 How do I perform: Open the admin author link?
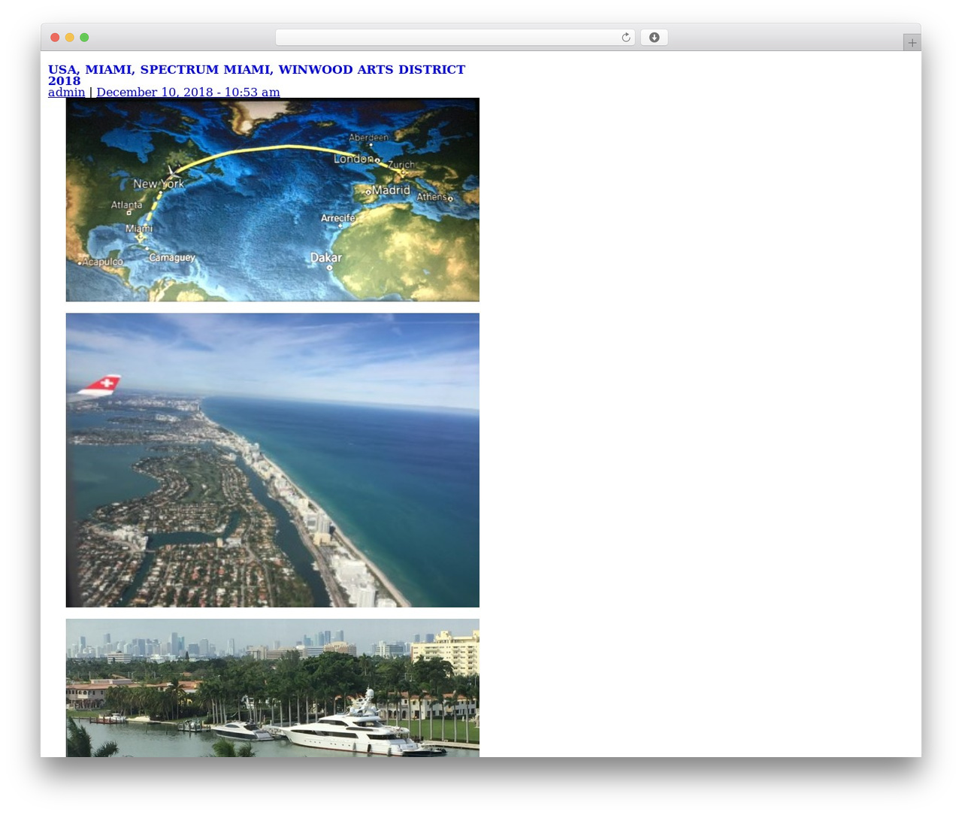coord(66,92)
